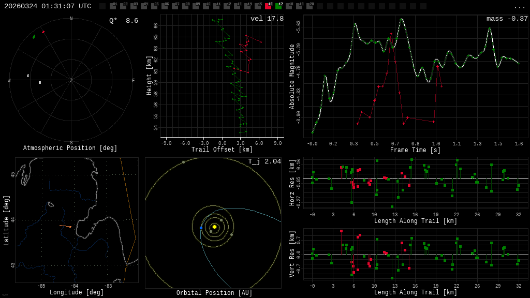Select station indicator 05
Screen dimensions: 530x298
tap(154, 6)
